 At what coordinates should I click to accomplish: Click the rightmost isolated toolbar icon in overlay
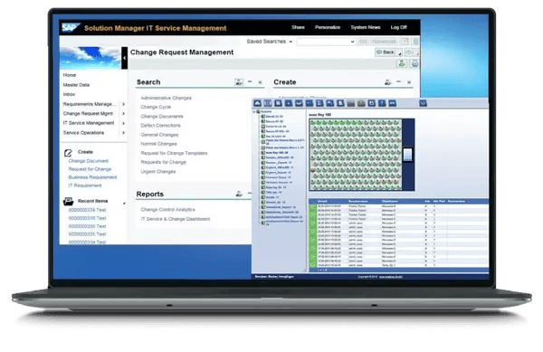(x=423, y=103)
